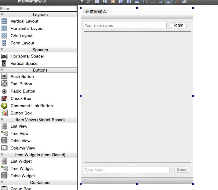
Task: Click Lay Out Vertically in Splitter icon
Action: click(153, 2)
